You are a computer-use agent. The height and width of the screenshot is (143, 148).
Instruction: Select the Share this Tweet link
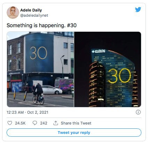[76, 123]
